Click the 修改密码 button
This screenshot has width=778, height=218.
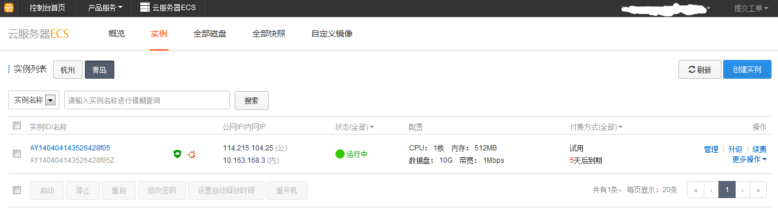pos(162,190)
